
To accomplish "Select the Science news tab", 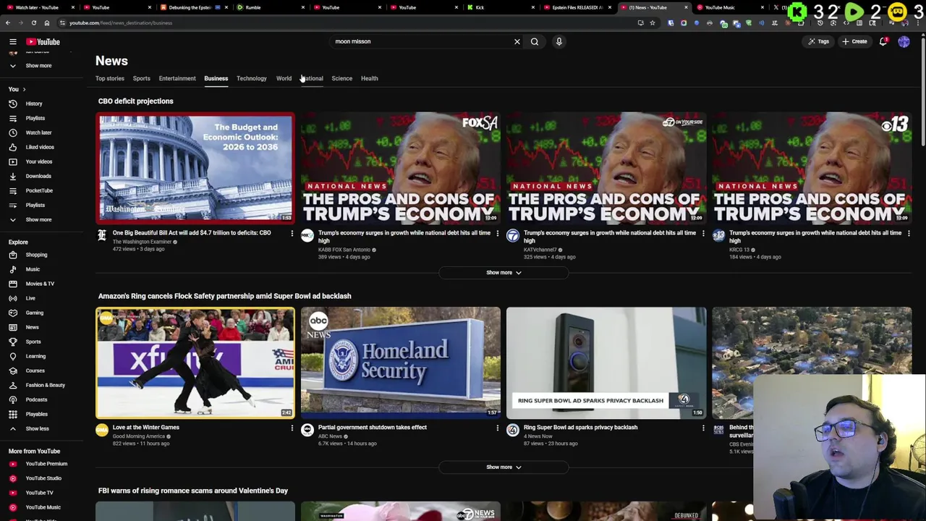I will tap(341, 78).
